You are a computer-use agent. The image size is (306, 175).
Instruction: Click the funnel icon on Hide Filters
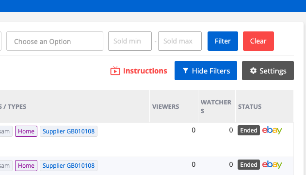(185, 71)
